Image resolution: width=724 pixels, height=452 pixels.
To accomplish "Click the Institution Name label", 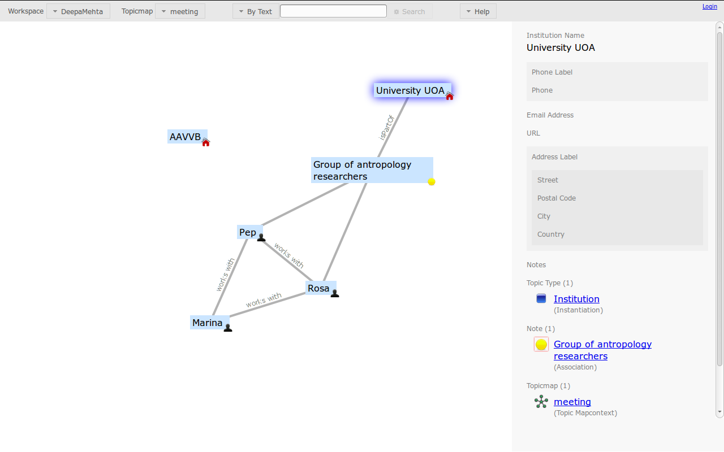I will (x=555, y=35).
